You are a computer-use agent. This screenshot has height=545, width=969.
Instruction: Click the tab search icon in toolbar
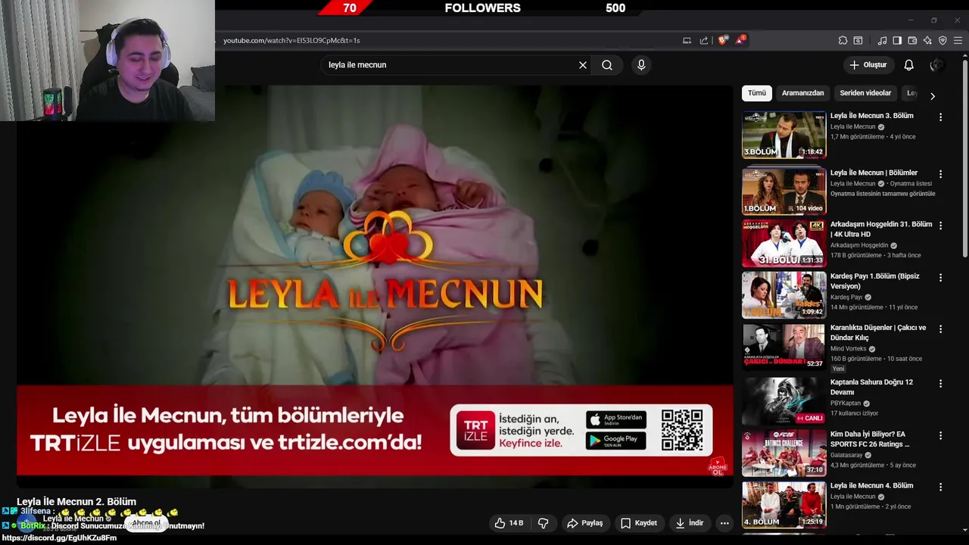coord(858,40)
